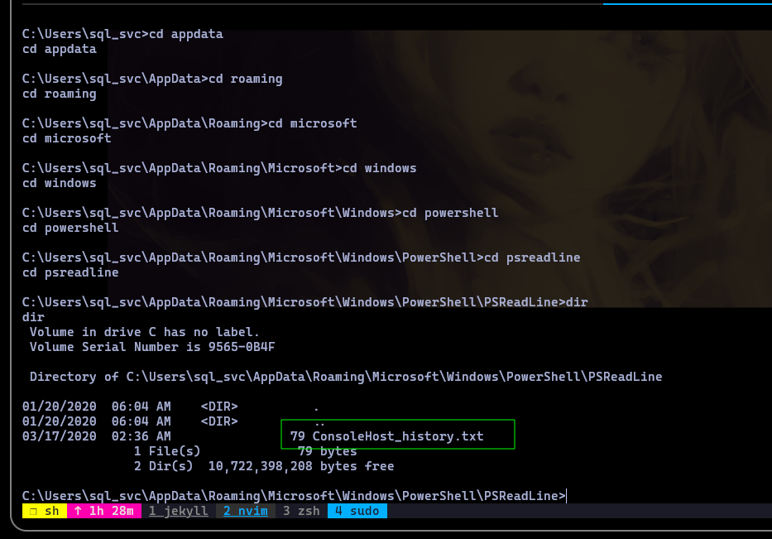Image resolution: width=772 pixels, height=539 pixels.
Task: Place cursor at final PSReadLine prompt
Action: point(567,496)
